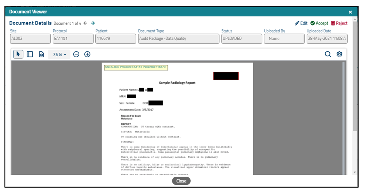Click the Sample Radiology Report heading
This screenshot has width=367, height=196.
pos(177,83)
